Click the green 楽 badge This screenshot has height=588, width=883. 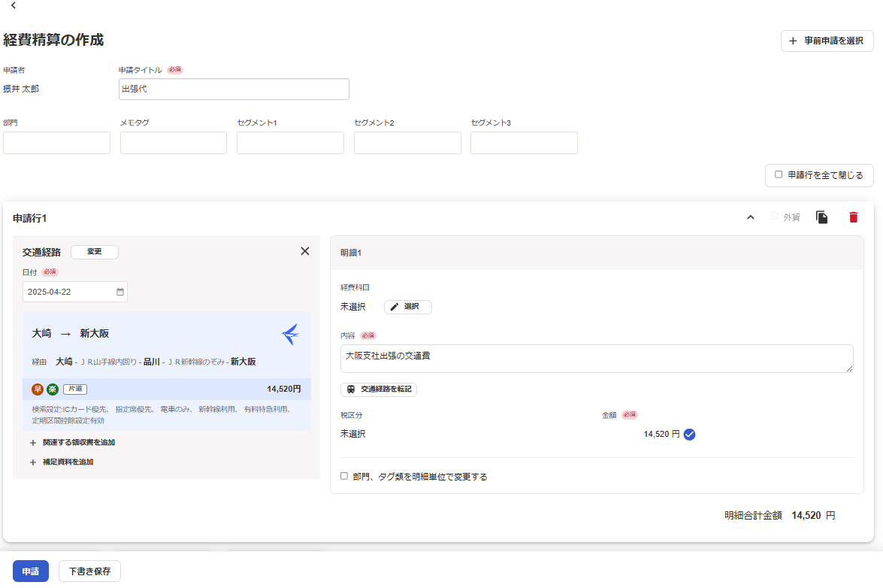pos(53,389)
